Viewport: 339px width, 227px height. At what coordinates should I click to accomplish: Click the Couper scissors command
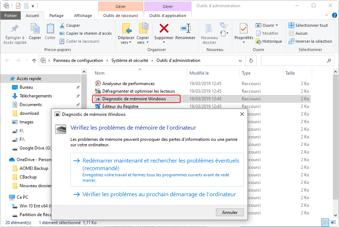[70, 25]
